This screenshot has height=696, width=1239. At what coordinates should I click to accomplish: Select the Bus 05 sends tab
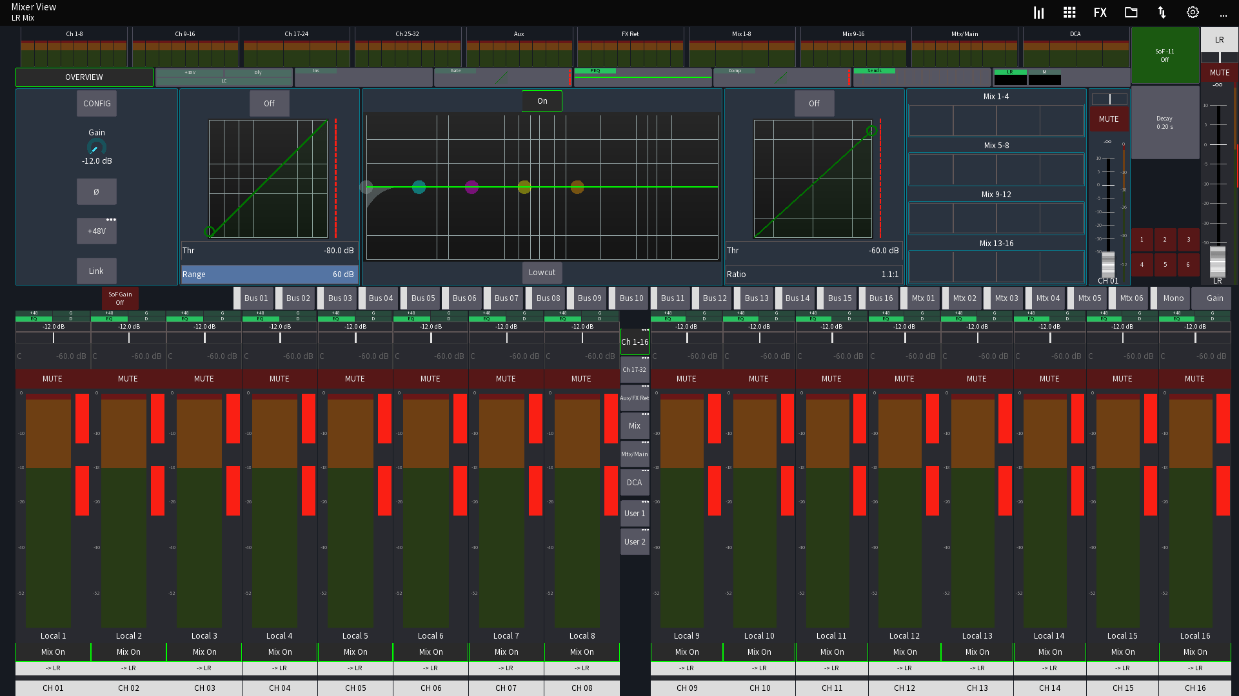[422, 298]
